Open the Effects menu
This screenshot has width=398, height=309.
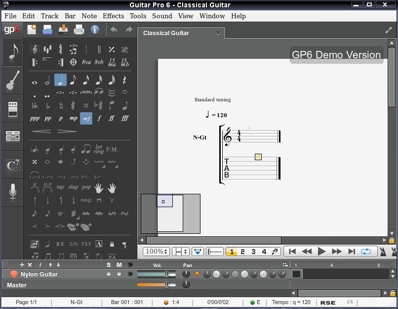[x=113, y=16]
